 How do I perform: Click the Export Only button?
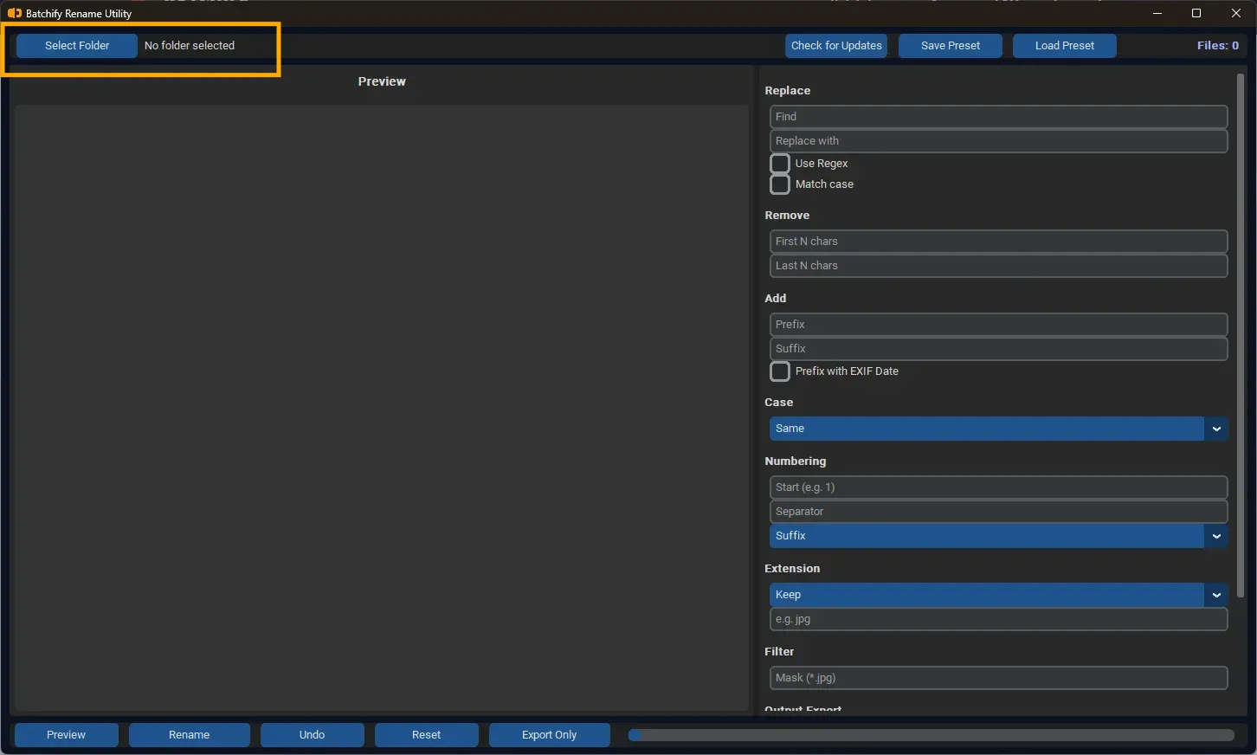tap(549, 734)
